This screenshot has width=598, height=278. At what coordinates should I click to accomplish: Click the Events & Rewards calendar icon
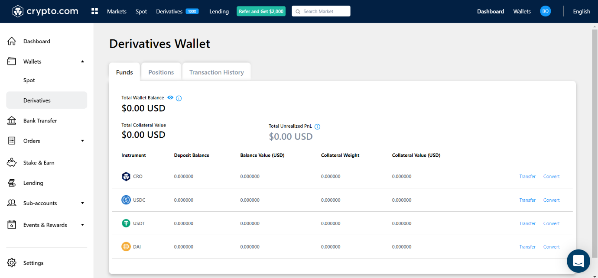pyautogui.click(x=12, y=225)
